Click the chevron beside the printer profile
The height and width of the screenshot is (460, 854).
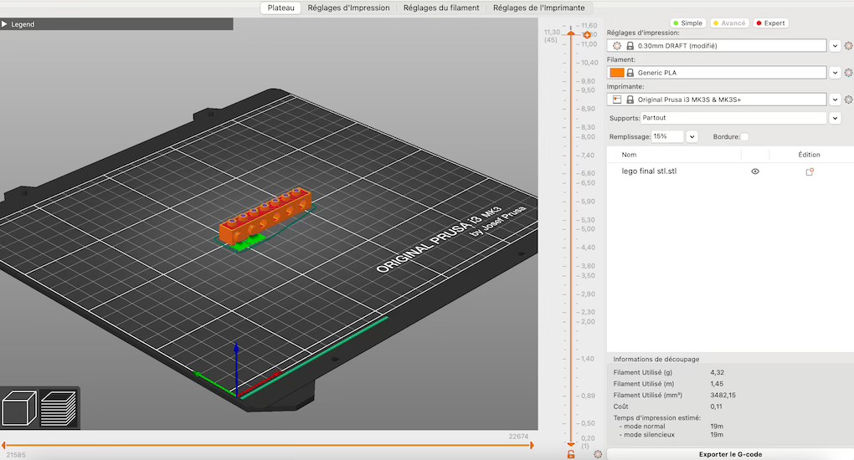pos(835,100)
